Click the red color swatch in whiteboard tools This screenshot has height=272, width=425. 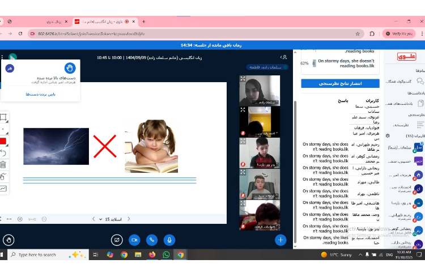pos(3,141)
